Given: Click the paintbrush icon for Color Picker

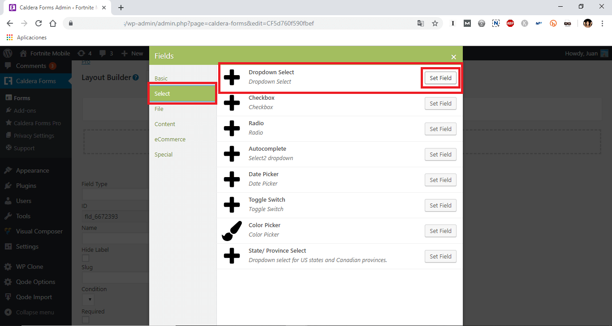Looking at the screenshot, I should pos(232,231).
